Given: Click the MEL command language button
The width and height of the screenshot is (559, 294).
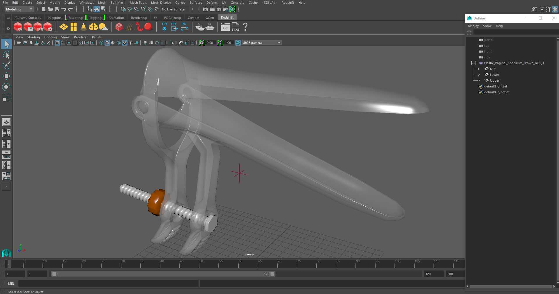Looking at the screenshot, I should pyautogui.click(x=11, y=284).
